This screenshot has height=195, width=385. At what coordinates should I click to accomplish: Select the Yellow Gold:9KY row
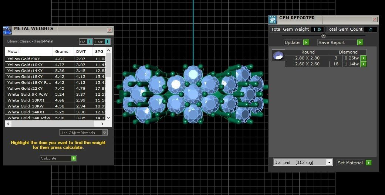55,59
